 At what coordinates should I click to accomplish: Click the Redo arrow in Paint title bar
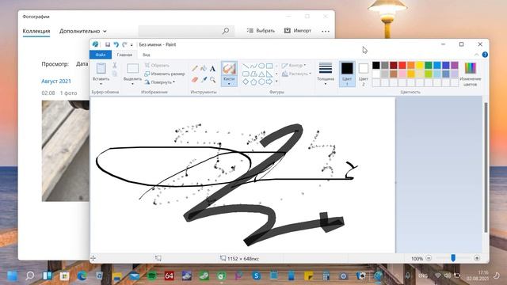pyautogui.click(x=124, y=44)
